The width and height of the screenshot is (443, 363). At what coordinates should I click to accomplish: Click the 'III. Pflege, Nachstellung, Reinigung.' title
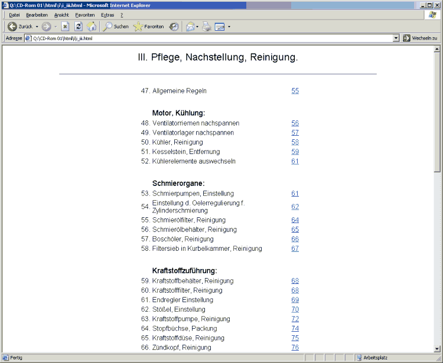[x=218, y=57]
